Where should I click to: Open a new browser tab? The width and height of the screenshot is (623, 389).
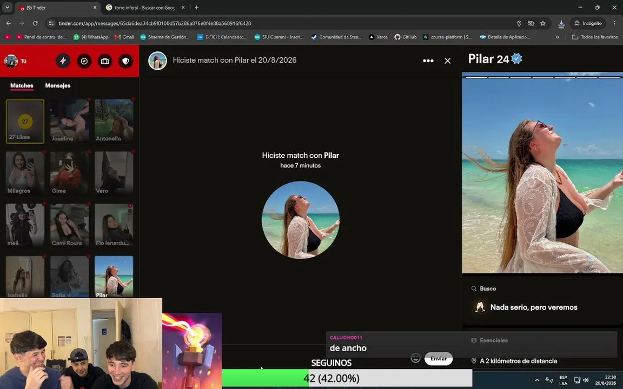click(196, 8)
